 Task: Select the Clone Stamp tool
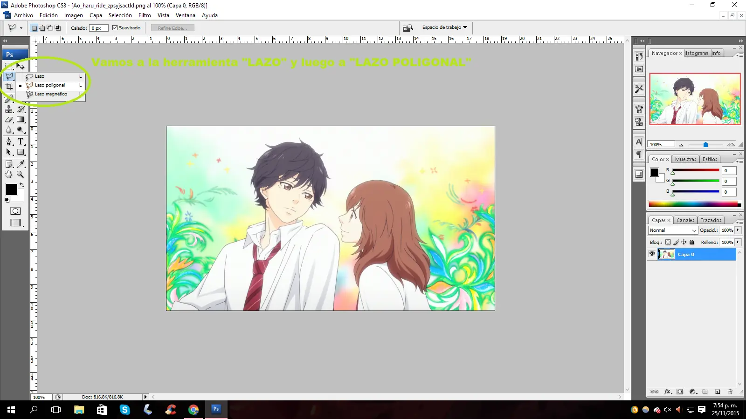[x=9, y=109]
